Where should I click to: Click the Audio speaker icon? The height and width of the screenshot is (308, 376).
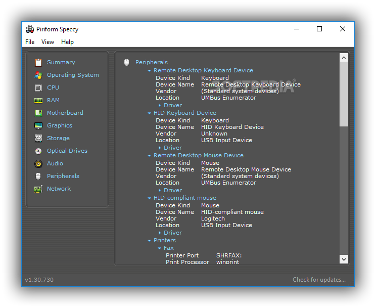pos(38,164)
